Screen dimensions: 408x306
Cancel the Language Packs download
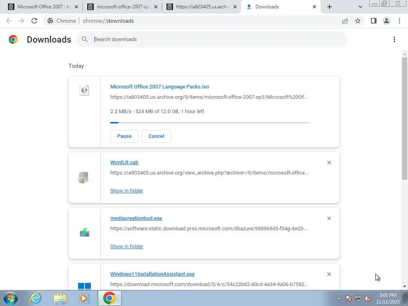tap(156, 136)
